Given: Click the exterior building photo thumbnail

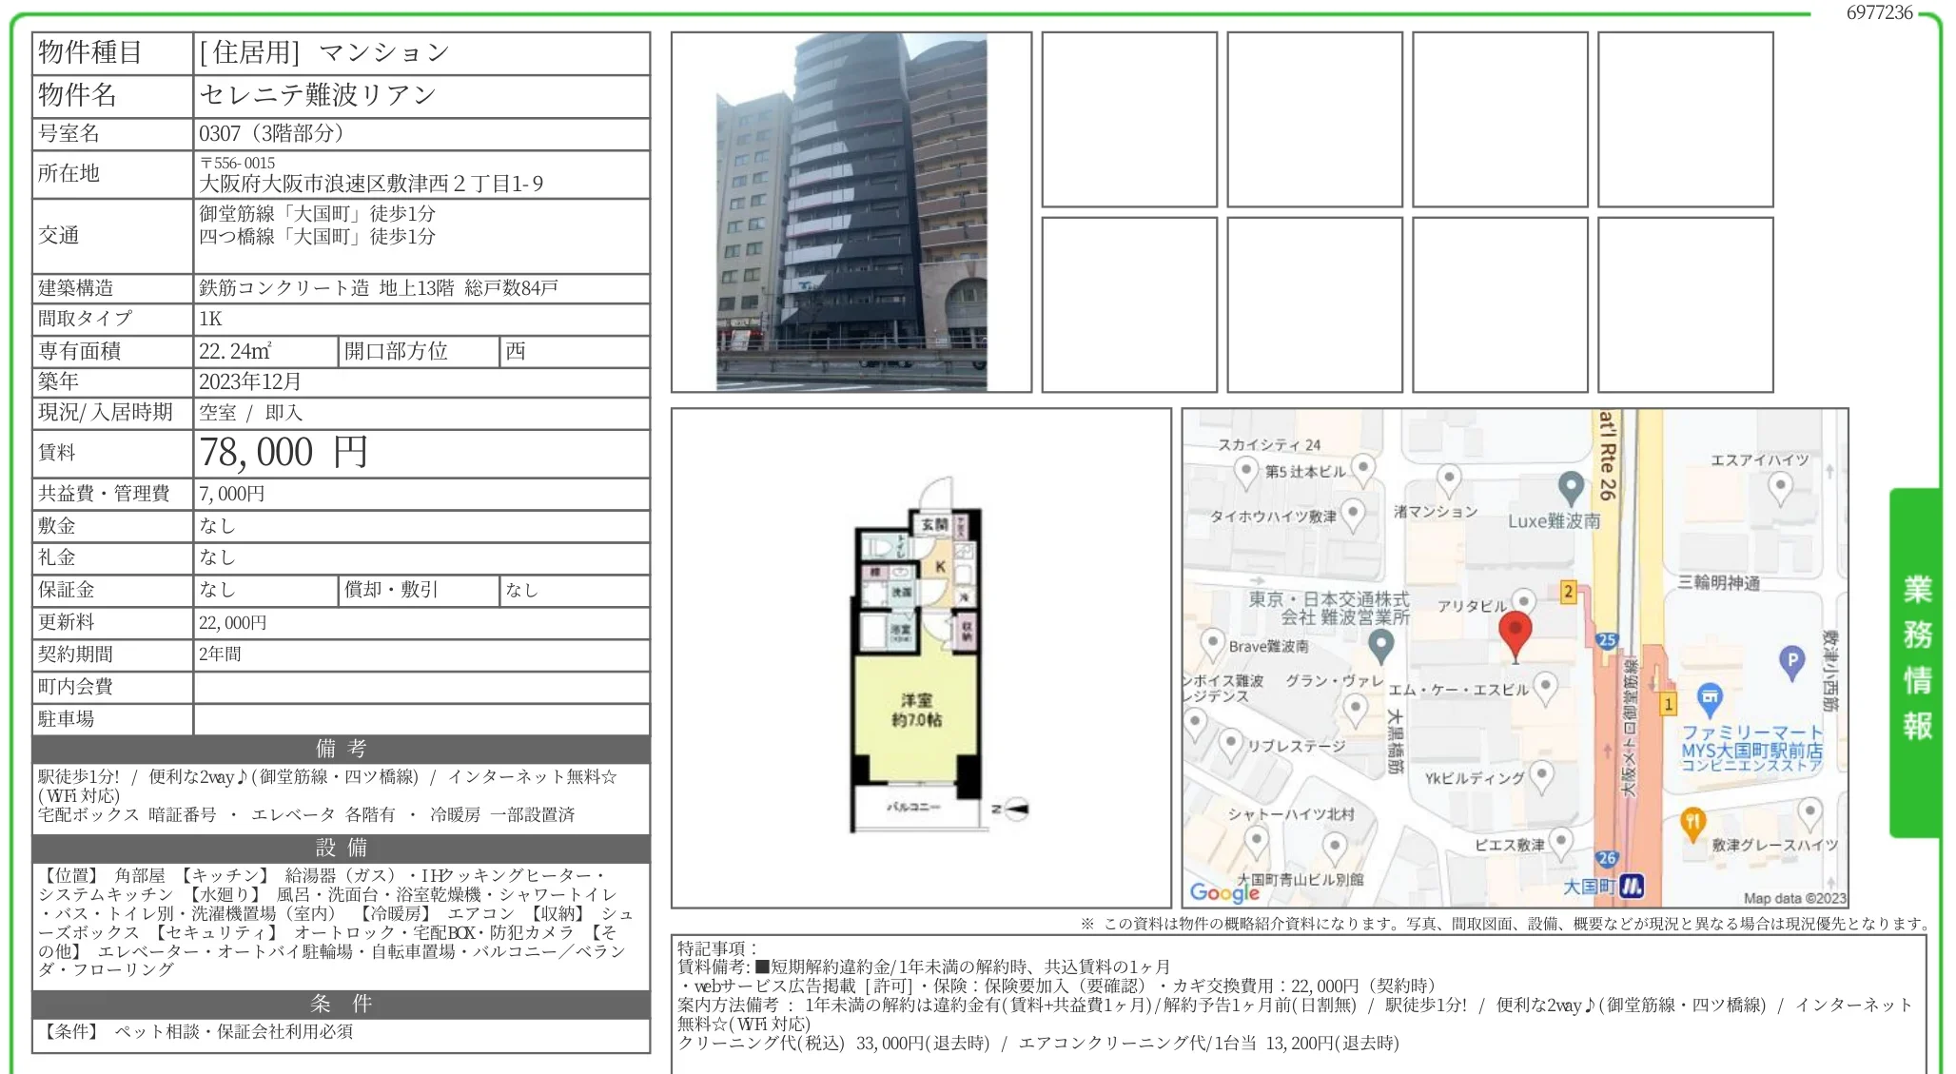Looking at the screenshot, I should 851,211.
